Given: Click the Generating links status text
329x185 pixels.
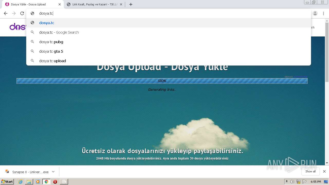Looking at the screenshot, I should pyautogui.click(x=162, y=90).
